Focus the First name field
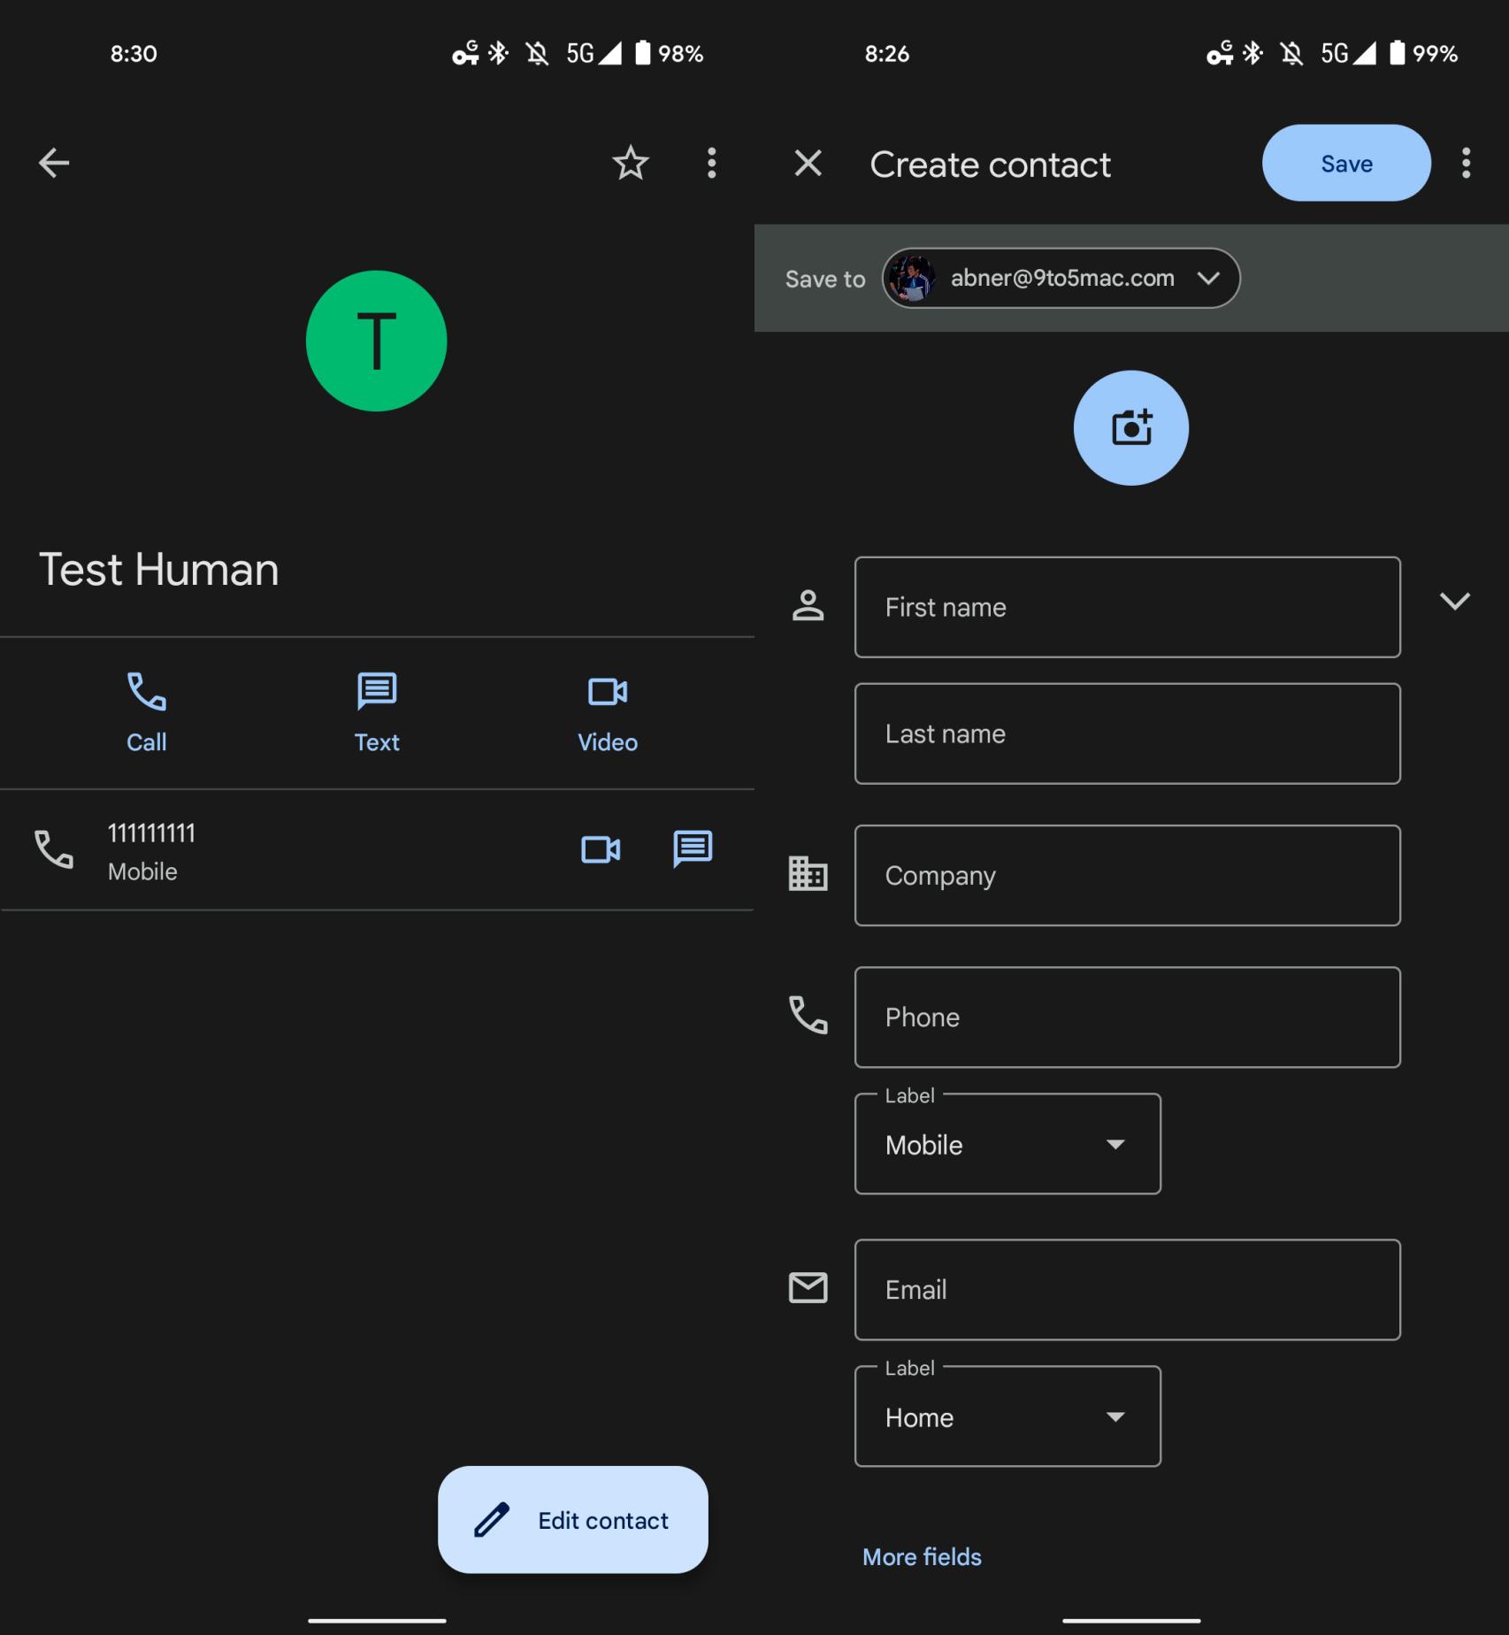Screen dimensions: 1509x1635 pos(1128,607)
